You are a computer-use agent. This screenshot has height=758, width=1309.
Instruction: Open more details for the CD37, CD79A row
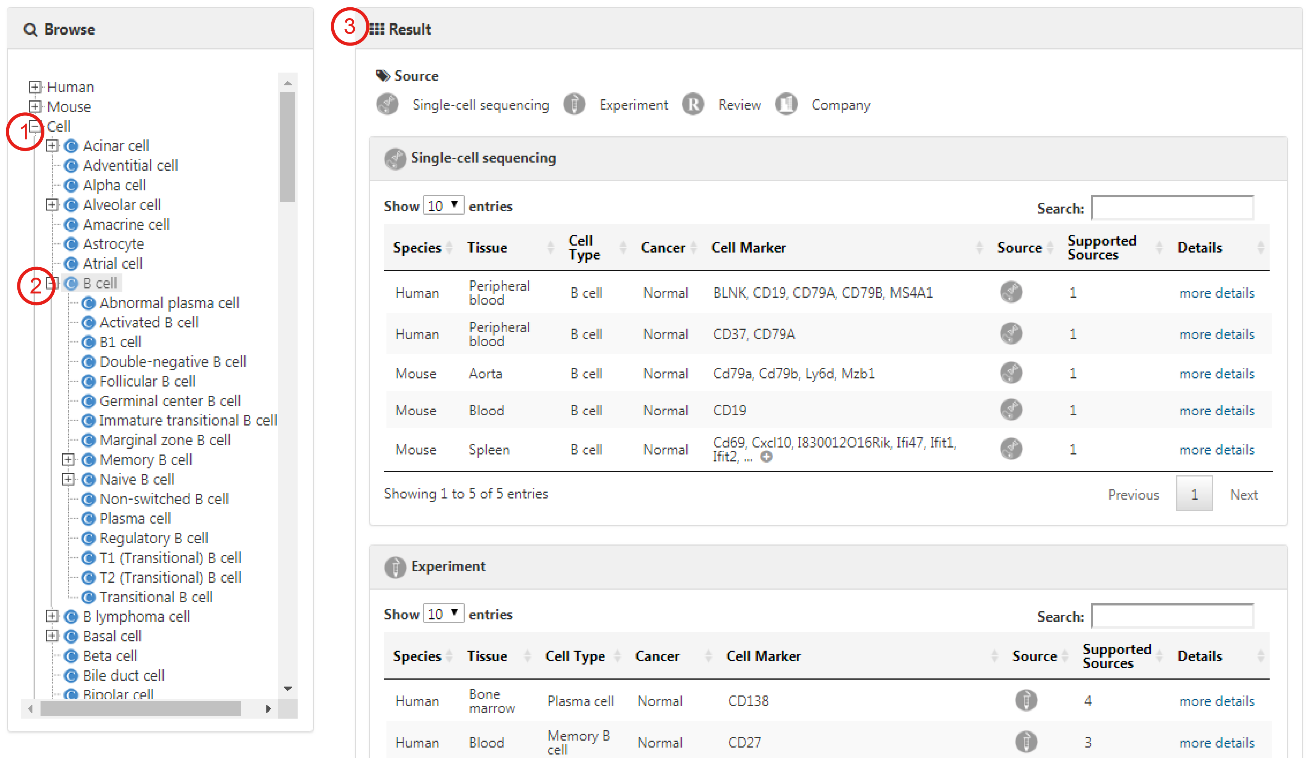point(1216,334)
